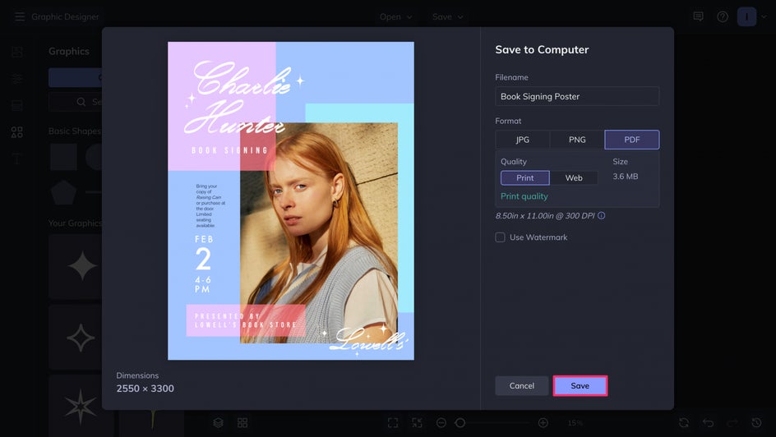Click the undo arrow icon
The height and width of the screenshot is (437, 776).
(x=709, y=423)
